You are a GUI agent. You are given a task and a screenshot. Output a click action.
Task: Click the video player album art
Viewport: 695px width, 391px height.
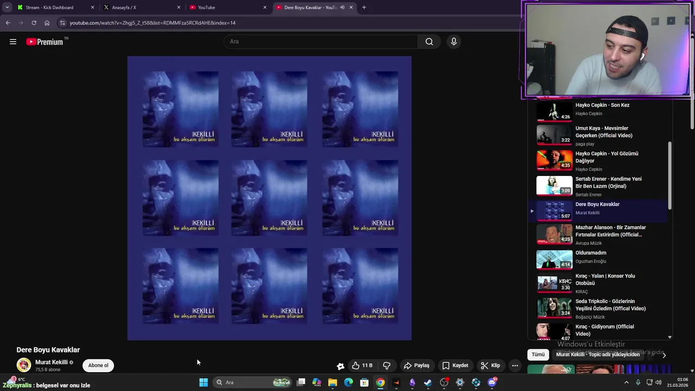point(269,198)
